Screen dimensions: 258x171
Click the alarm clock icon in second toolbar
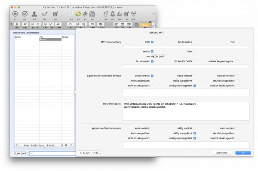83,24
